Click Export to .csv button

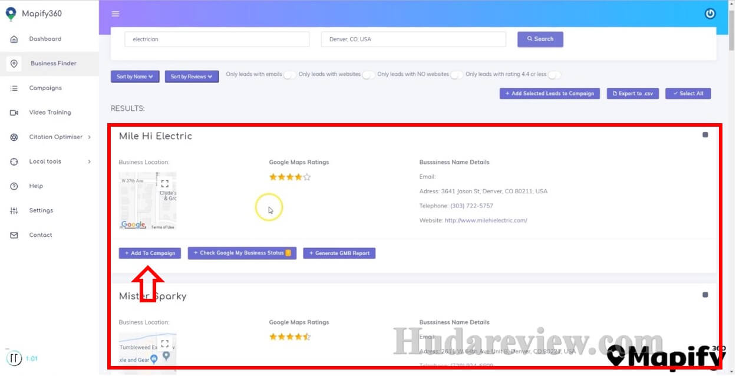pyautogui.click(x=633, y=94)
